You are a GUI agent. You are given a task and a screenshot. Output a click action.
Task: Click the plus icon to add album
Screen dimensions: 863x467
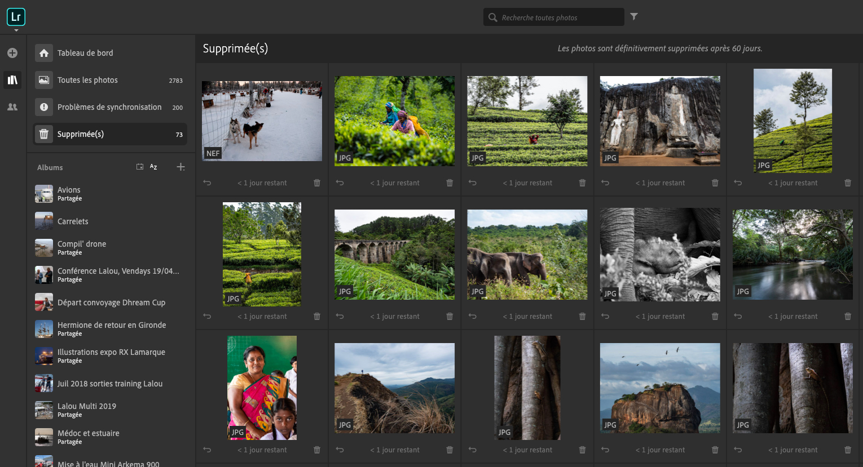pyautogui.click(x=180, y=167)
